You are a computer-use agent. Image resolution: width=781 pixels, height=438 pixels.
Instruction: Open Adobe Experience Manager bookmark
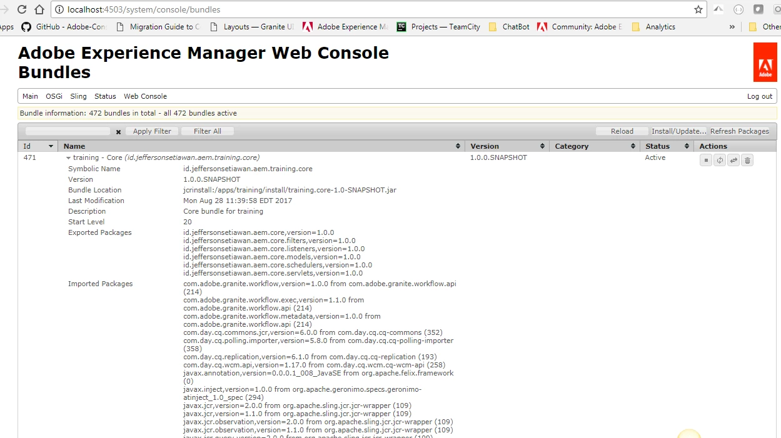click(345, 27)
